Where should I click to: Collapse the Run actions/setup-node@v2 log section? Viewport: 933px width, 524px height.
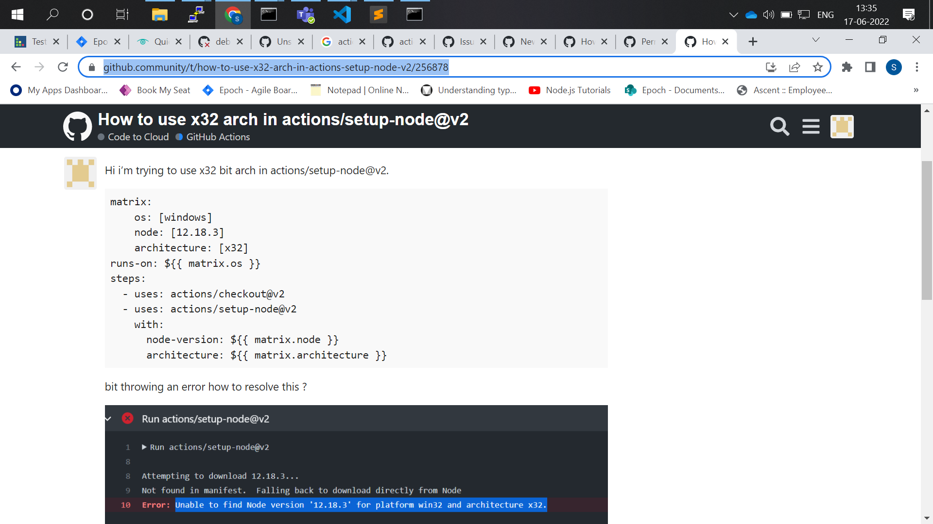(x=108, y=419)
